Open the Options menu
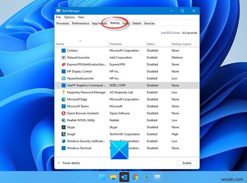This screenshot has height=183, width=247. tap(69, 17)
